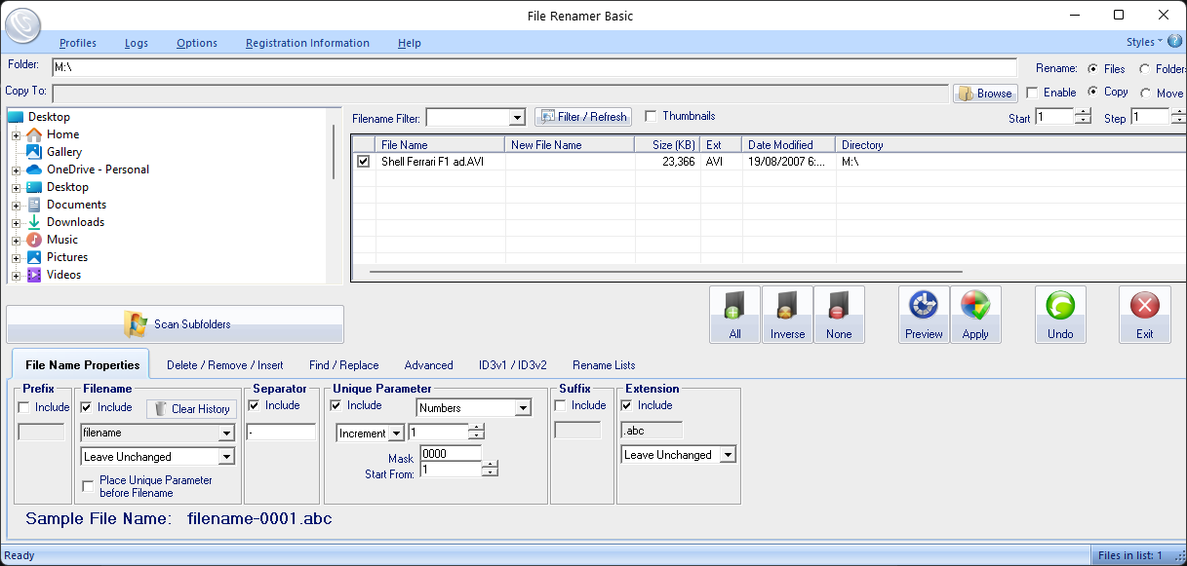Open the Profiles menu
The width and height of the screenshot is (1187, 566).
pyautogui.click(x=78, y=43)
